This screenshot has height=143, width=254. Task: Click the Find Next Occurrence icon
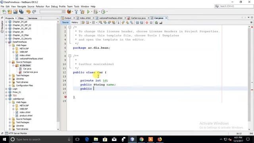110,23
